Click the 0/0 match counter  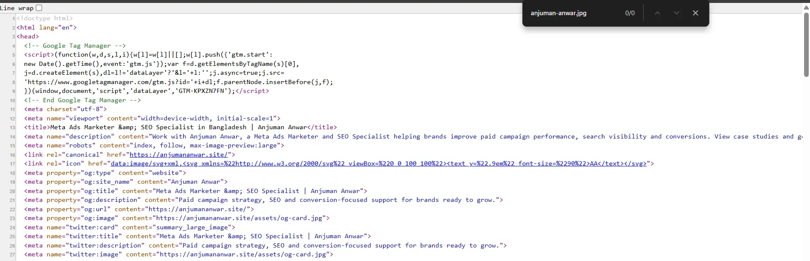[x=630, y=13]
